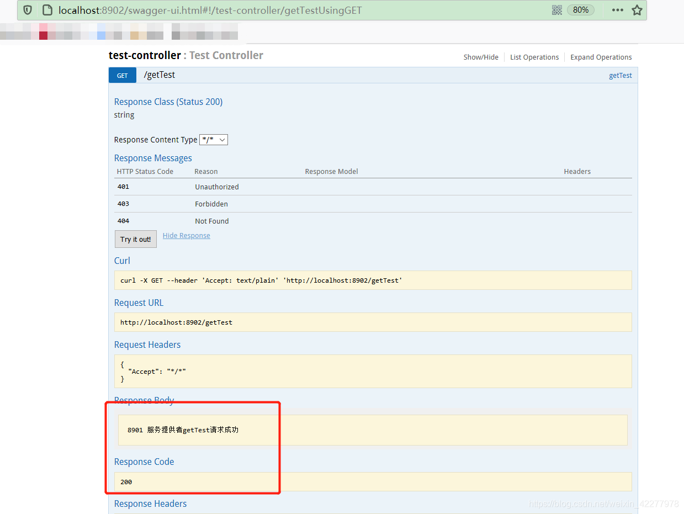Click the 200 response code value
Viewport: 684px width, 514px height.
pos(126,482)
